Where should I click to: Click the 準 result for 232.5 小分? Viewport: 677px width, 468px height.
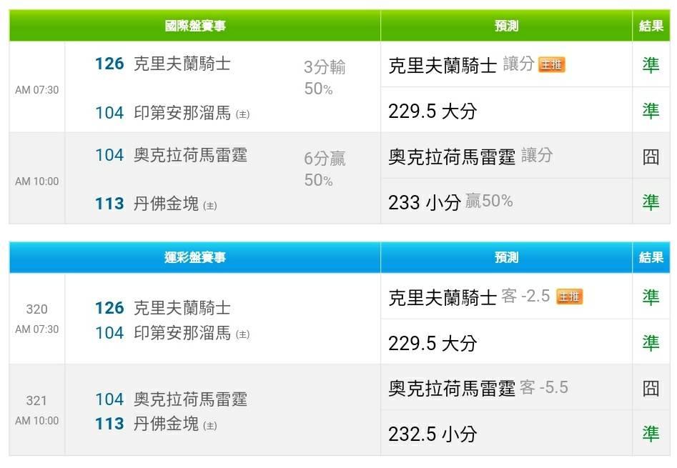coord(651,433)
